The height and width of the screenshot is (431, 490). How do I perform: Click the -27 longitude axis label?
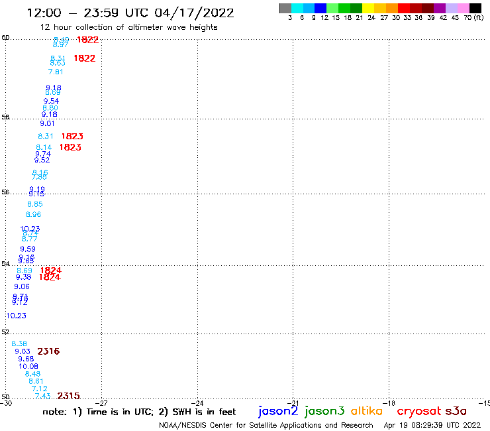(101, 403)
